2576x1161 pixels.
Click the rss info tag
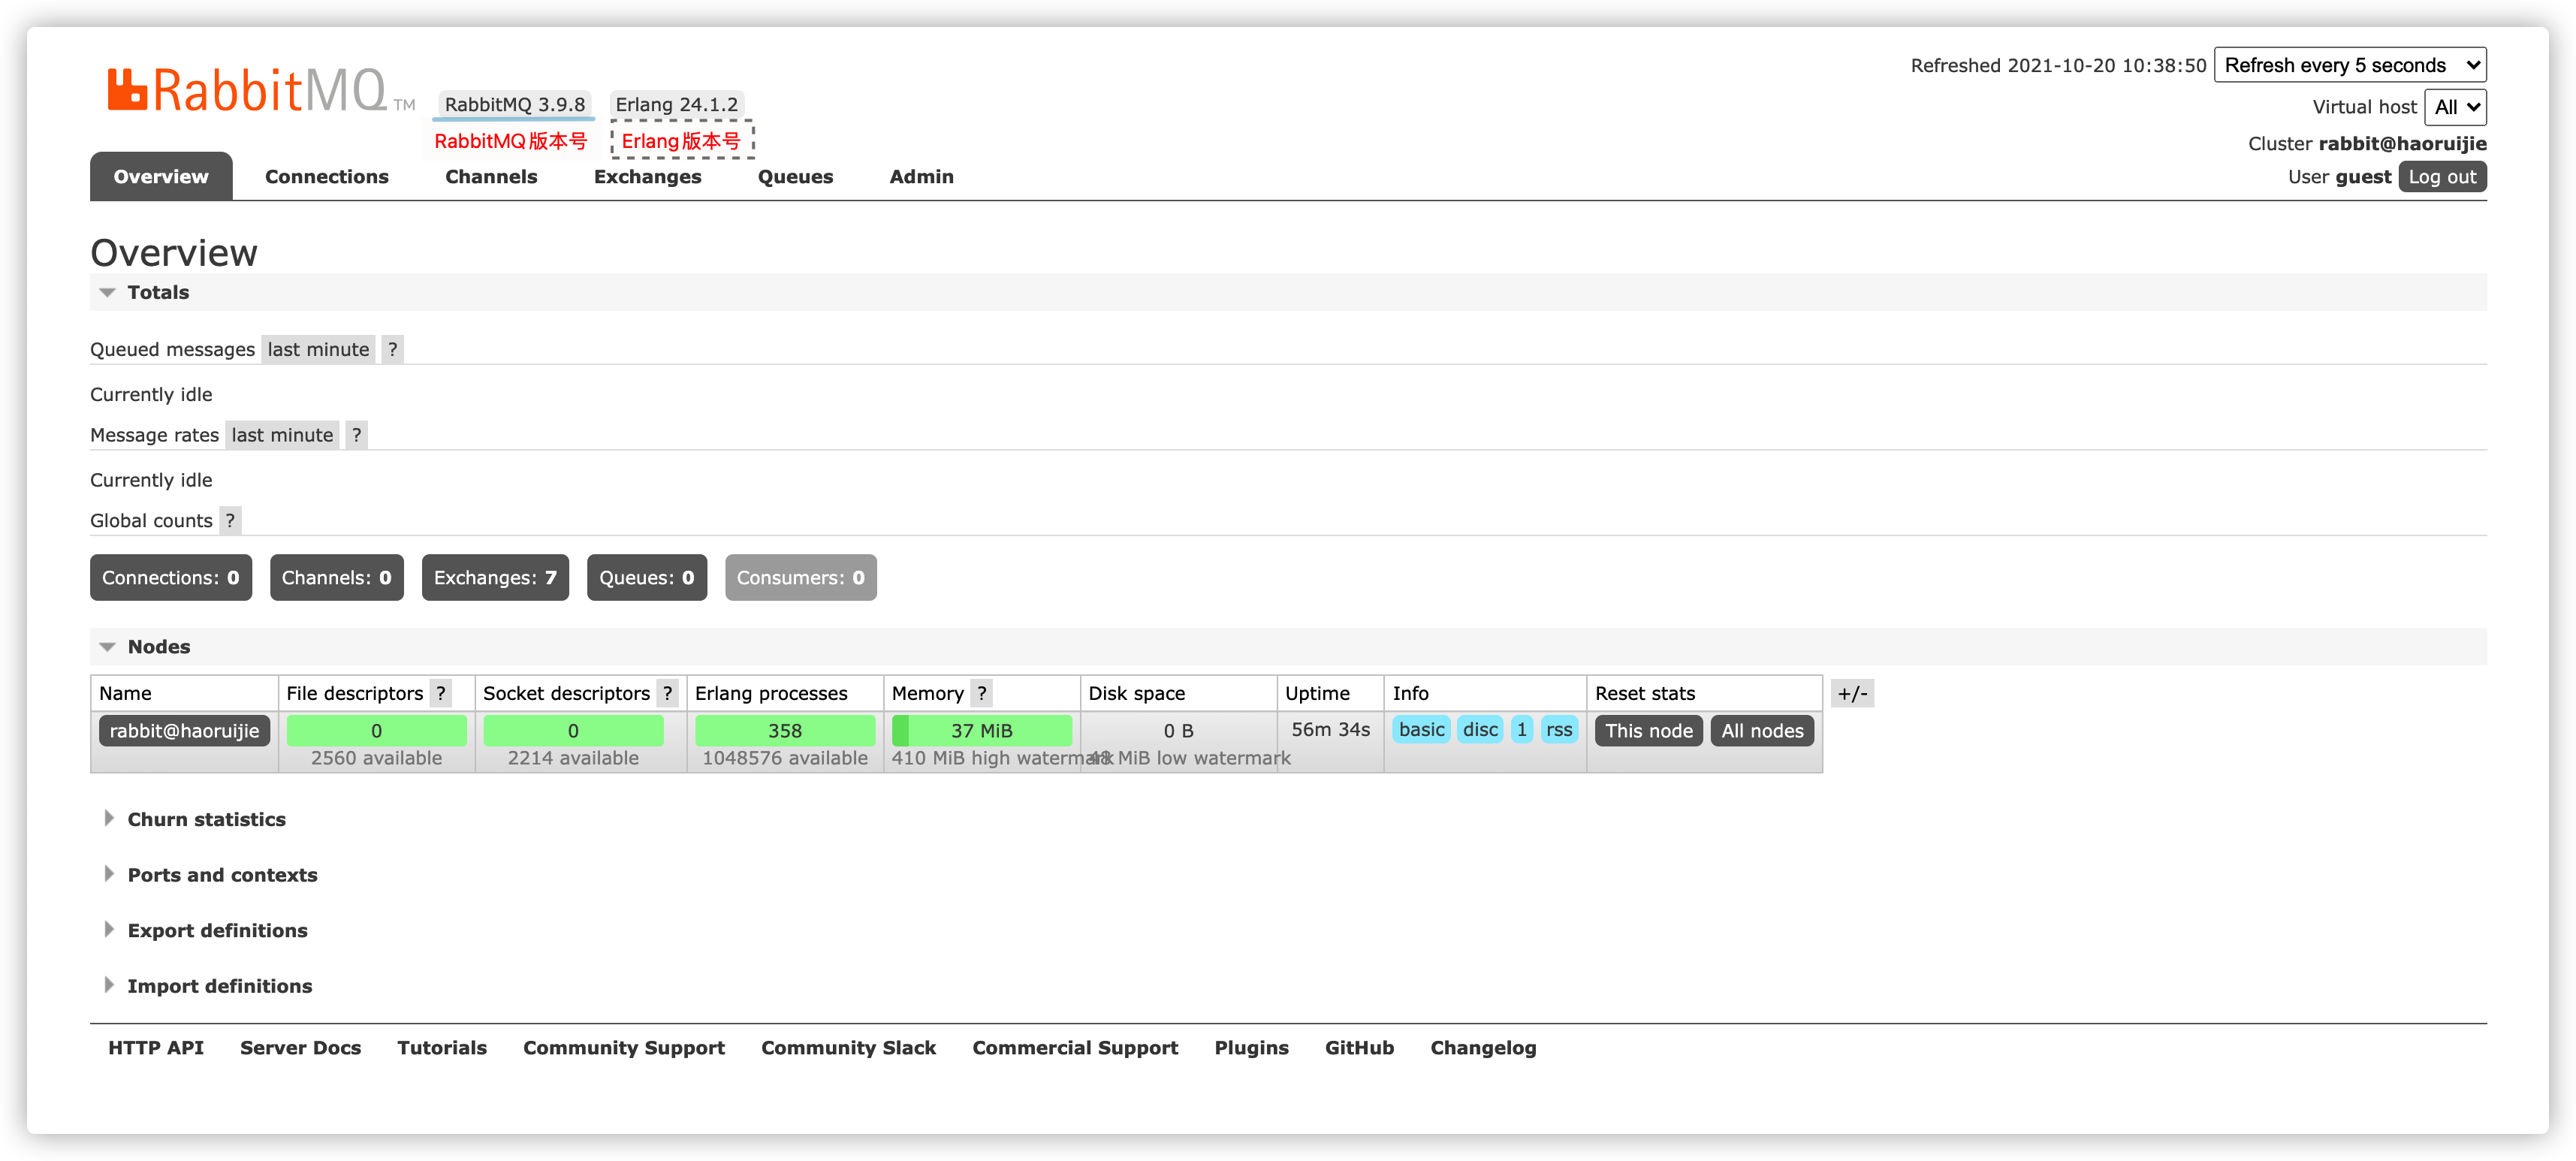tap(1559, 730)
